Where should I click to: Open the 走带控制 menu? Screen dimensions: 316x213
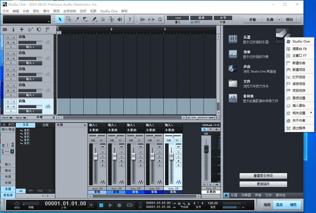[69, 11]
